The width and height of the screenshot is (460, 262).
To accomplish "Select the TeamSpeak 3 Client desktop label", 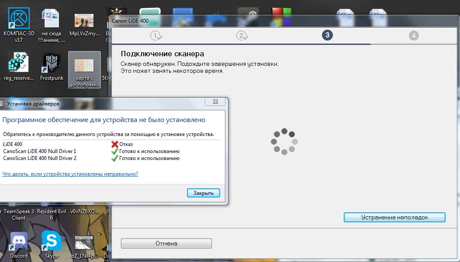I will 19,214.
